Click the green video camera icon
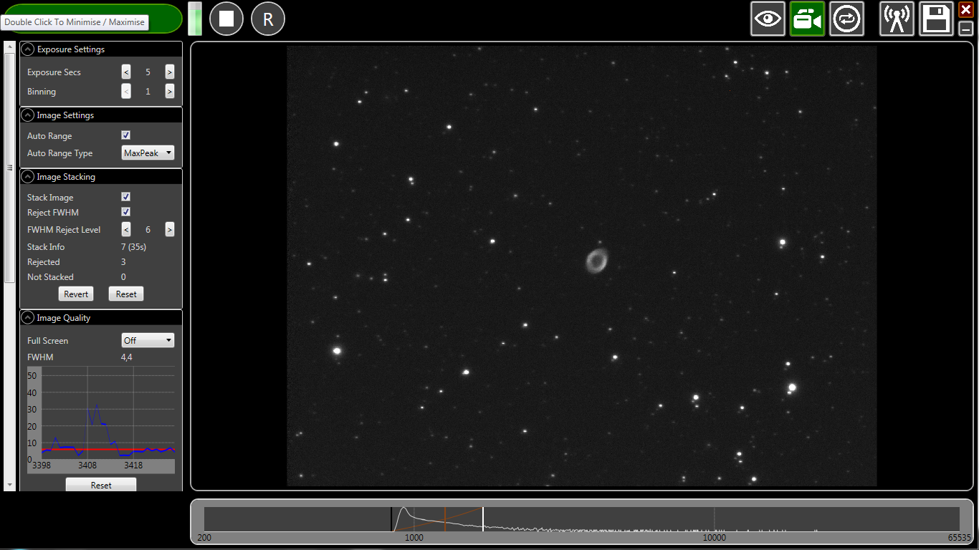 (808, 19)
